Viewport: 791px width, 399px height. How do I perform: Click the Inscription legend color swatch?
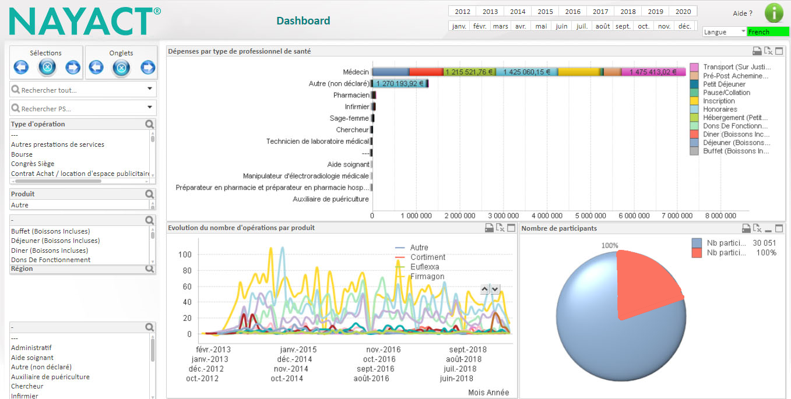(694, 101)
